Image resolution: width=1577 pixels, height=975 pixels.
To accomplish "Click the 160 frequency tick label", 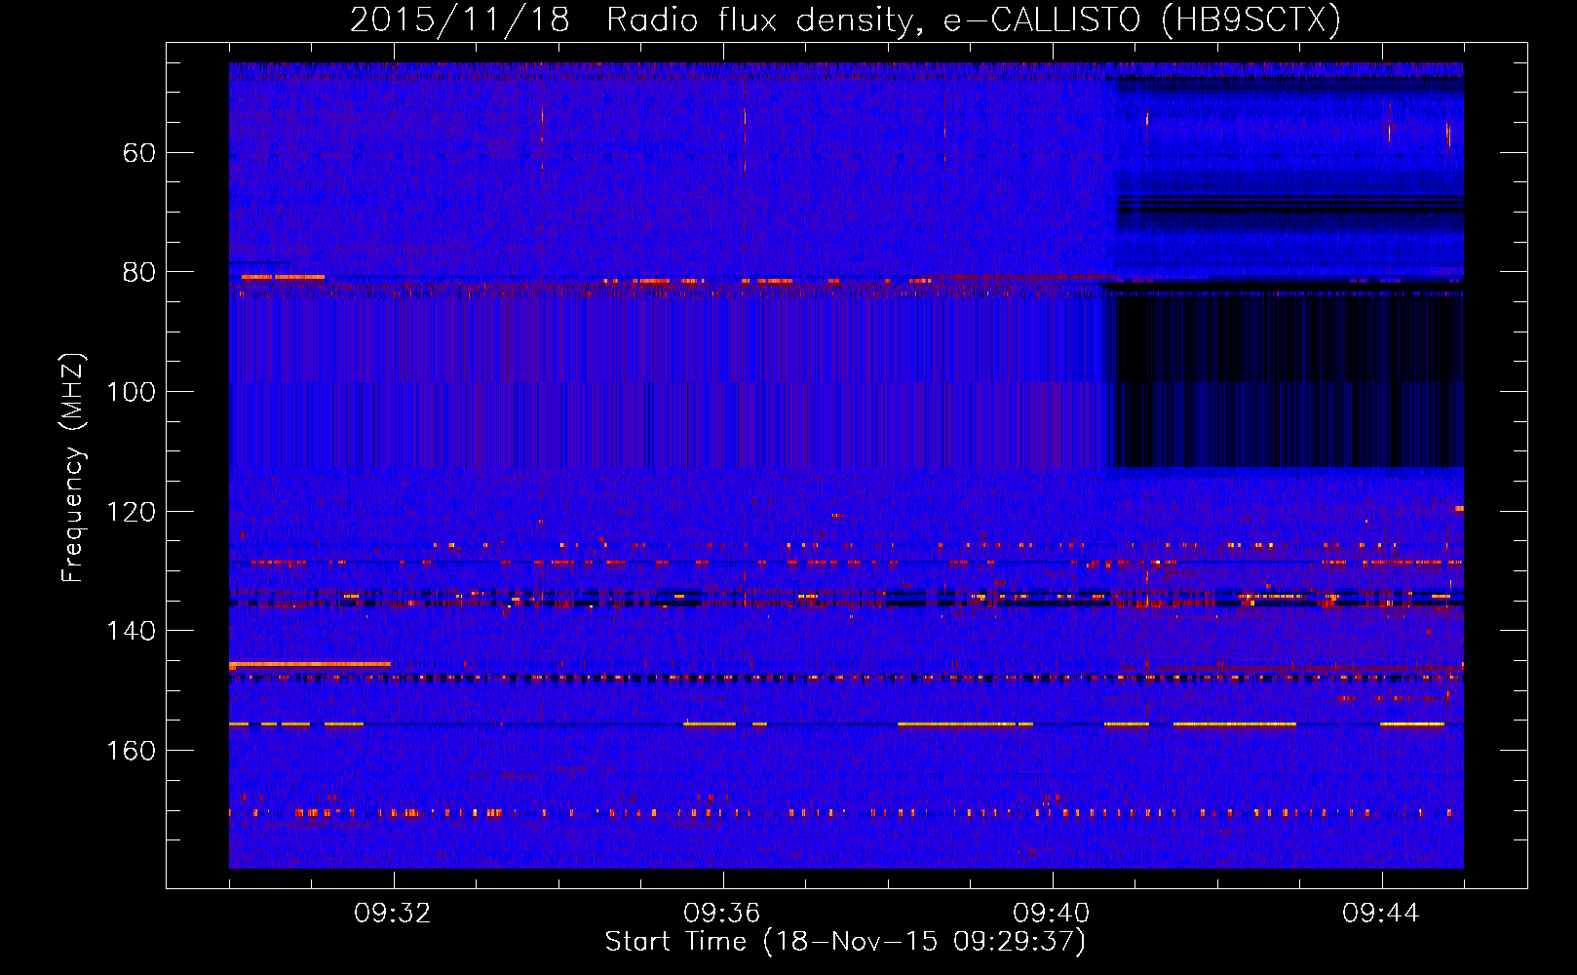I will click(x=132, y=751).
